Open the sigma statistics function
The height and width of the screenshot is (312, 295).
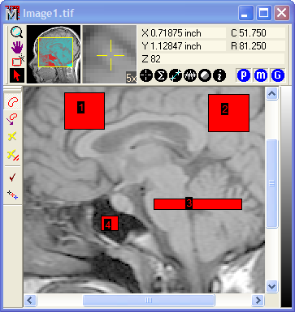(161, 75)
